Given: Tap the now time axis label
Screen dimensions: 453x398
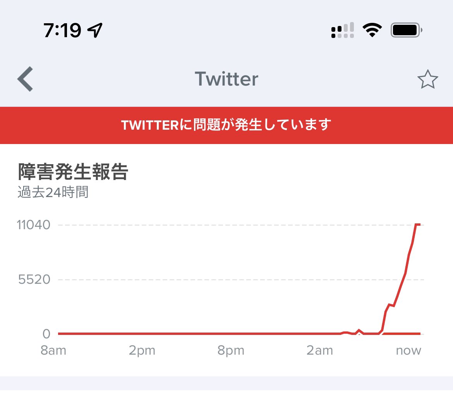Looking at the screenshot, I should [408, 351].
